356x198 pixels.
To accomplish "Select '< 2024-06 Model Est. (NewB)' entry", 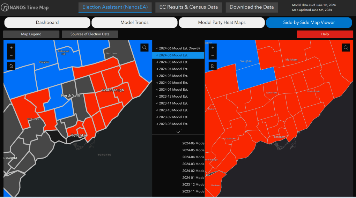I will tap(178, 48).
